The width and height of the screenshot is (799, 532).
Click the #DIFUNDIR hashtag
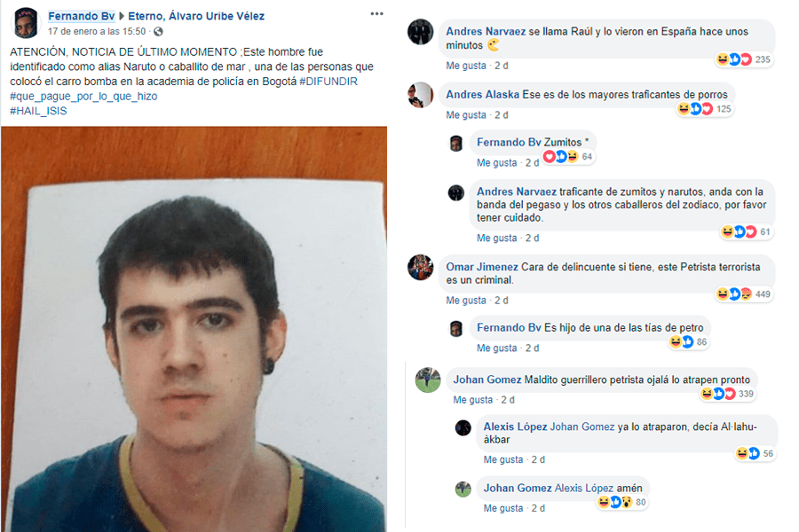point(328,82)
